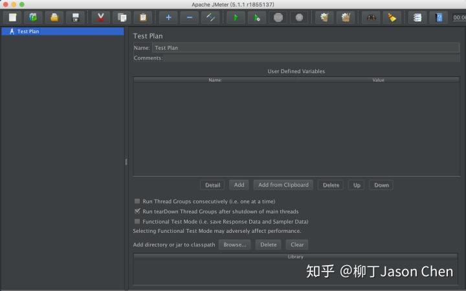
Task: Click the Add variable button
Action: click(x=239, y=185)
